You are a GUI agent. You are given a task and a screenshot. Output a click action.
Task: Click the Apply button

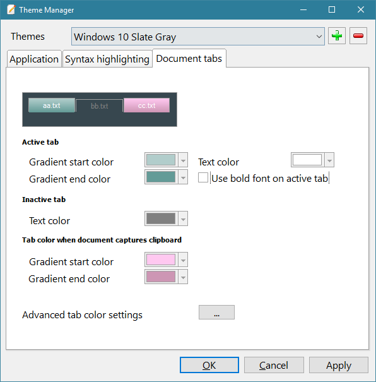(339, 365)
